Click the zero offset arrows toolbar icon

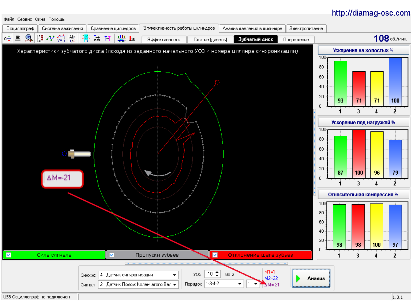8,38
